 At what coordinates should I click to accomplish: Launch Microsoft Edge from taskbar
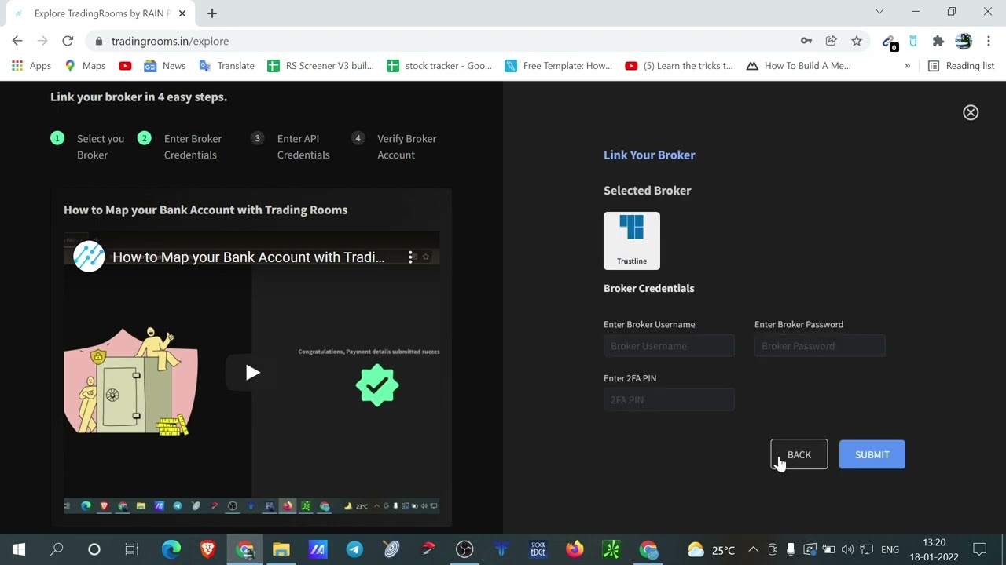click(x=171, y=549)
